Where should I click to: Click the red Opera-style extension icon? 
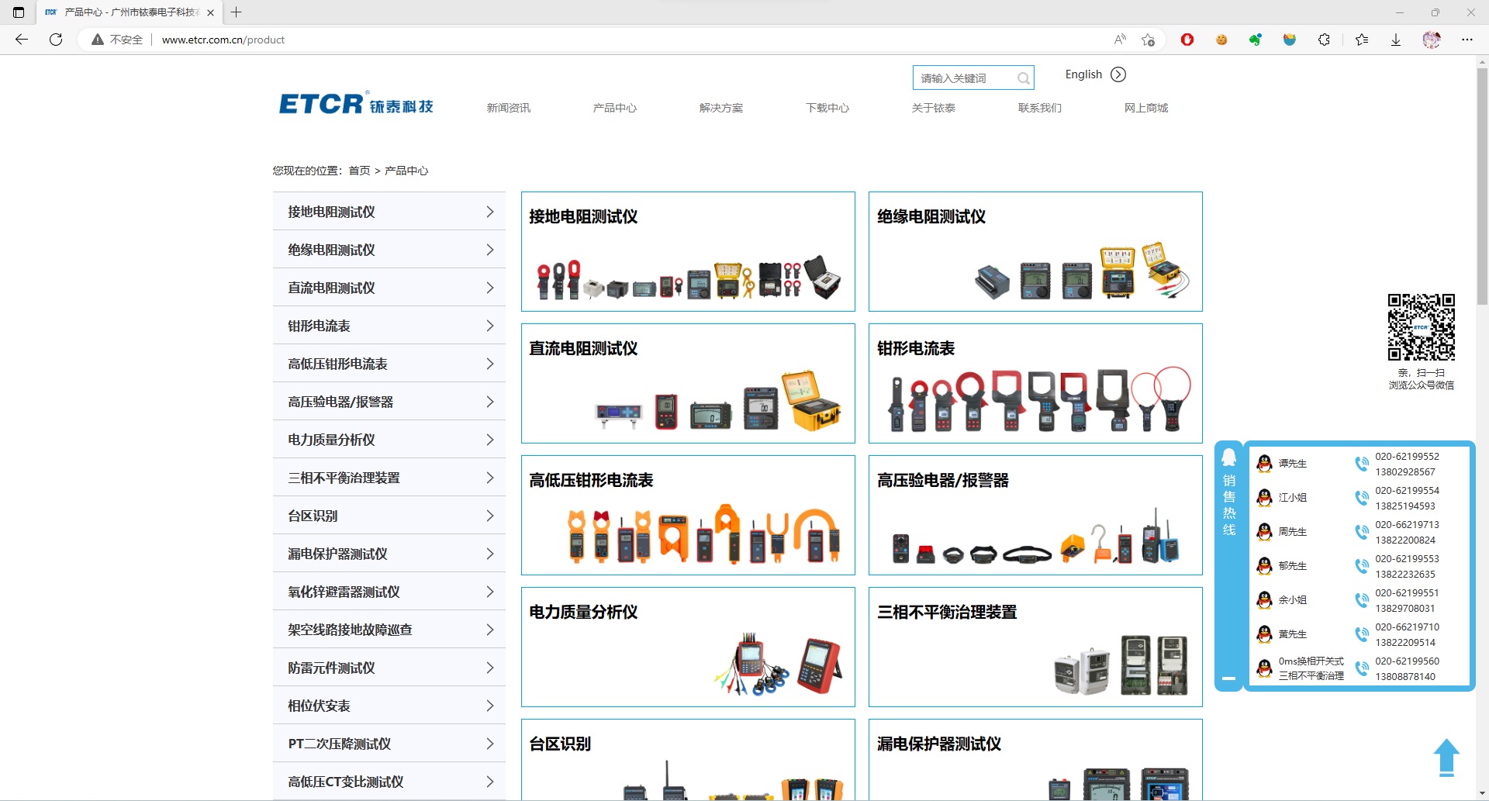1187,40
